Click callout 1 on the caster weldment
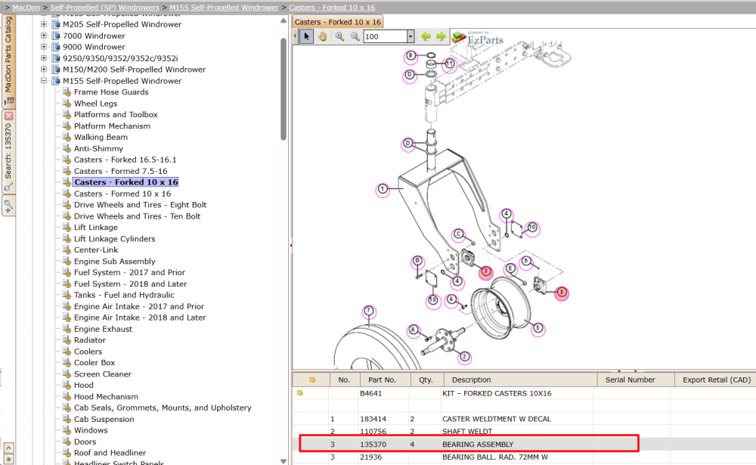 (x=383, y=189)
